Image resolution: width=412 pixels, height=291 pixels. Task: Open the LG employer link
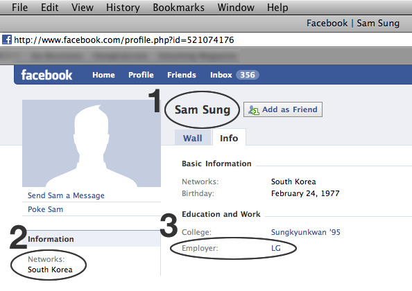click(276, 248)
